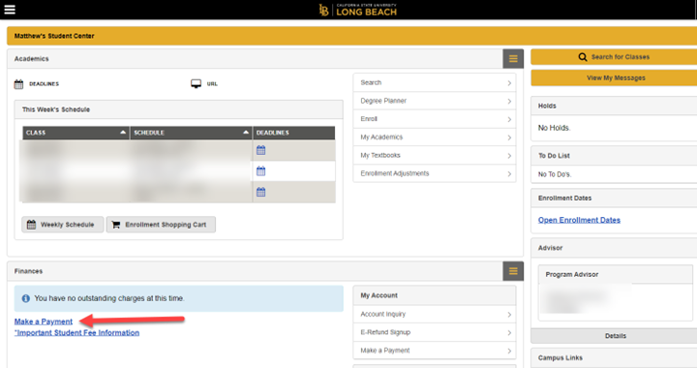
Task: Click the My Account heading
Action: (x=379, y=295)
